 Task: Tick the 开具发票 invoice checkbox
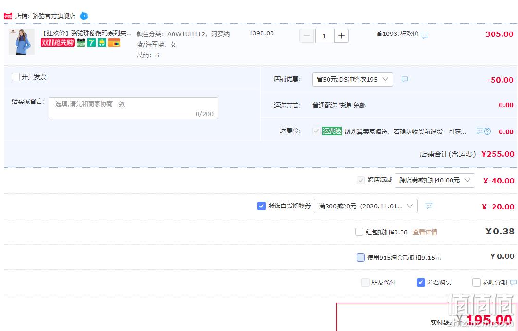[16, 77]
